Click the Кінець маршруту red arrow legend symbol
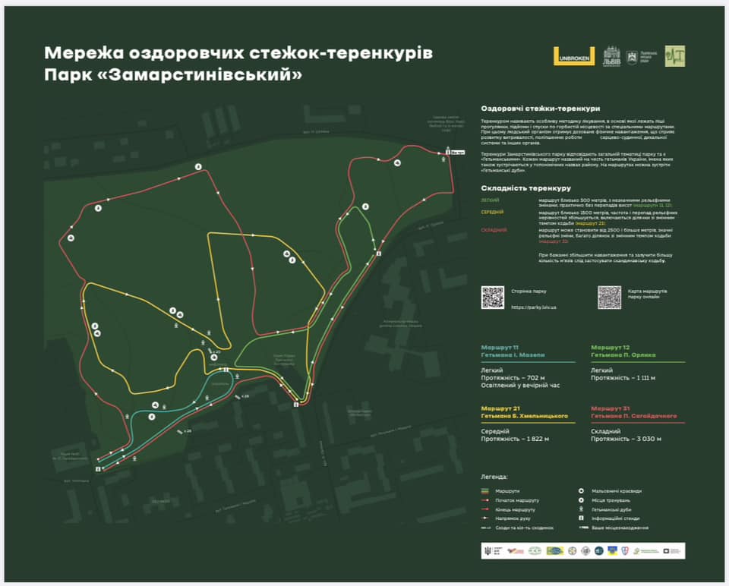Image resolution: width=729 pixels, height=586 pixels. click(484, 510)
